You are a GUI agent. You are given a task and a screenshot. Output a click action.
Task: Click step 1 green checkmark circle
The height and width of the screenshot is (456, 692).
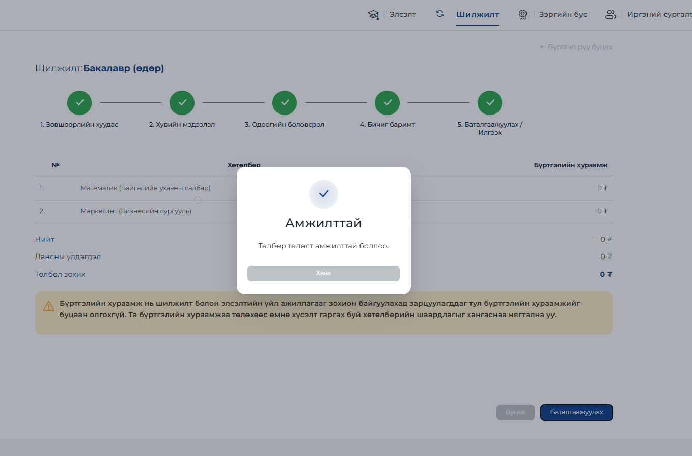[79, 103]
